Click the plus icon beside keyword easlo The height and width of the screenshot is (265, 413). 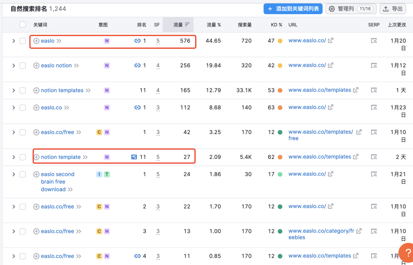coord(36,41)
